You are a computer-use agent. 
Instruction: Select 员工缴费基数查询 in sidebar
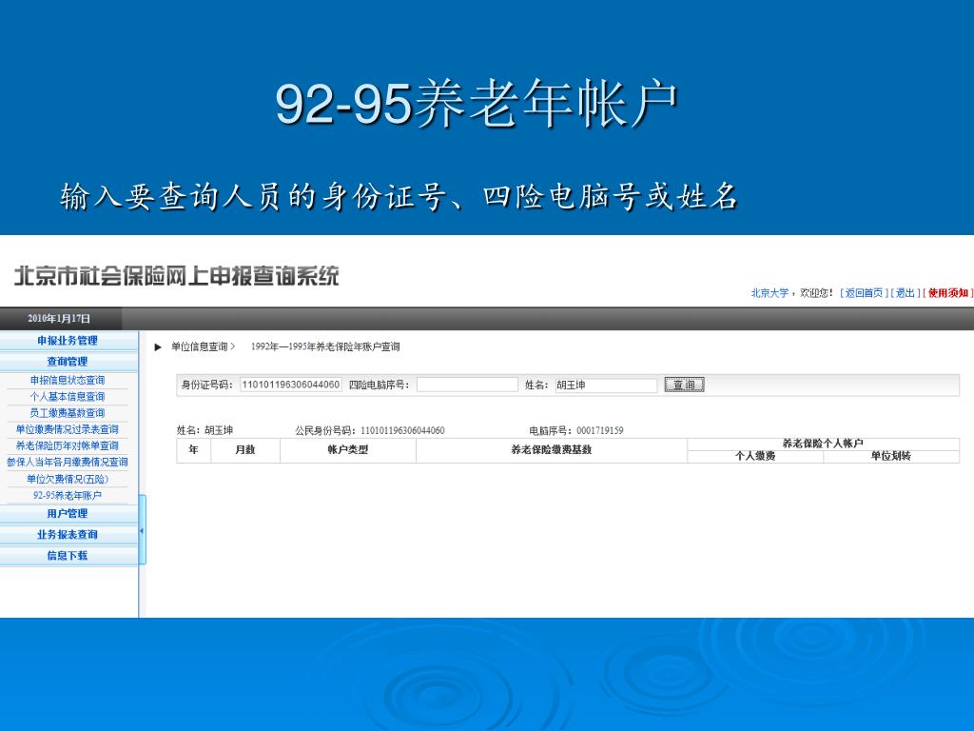click(x=68, y=413)
